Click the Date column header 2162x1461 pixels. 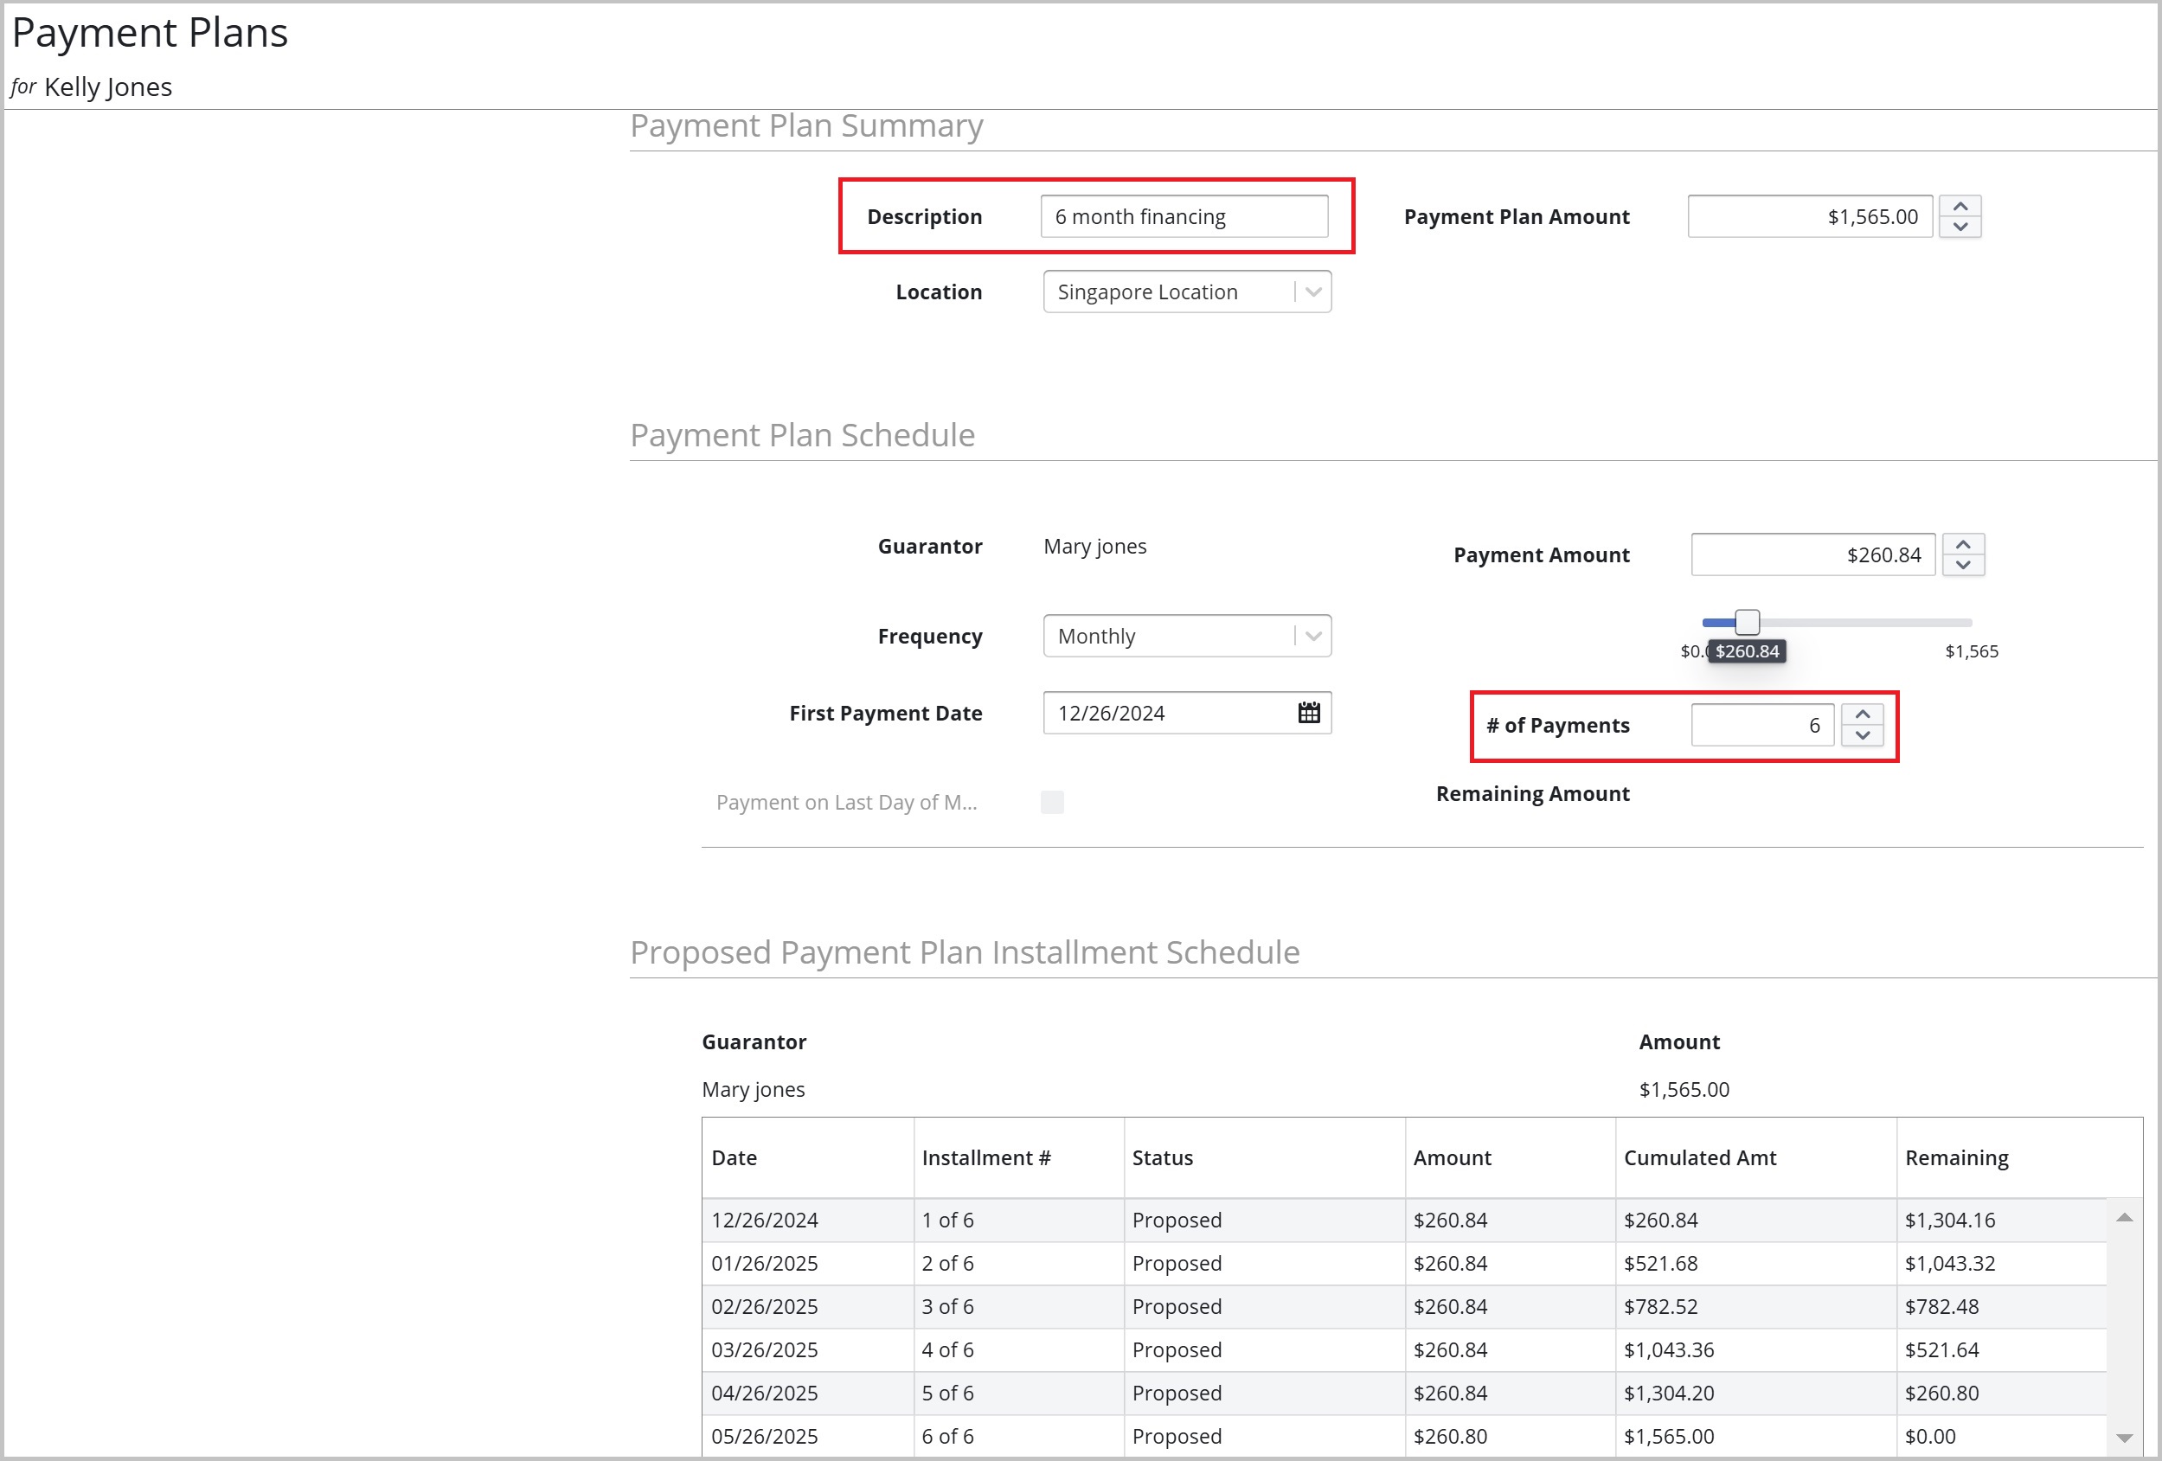[x=808, y=1158]
